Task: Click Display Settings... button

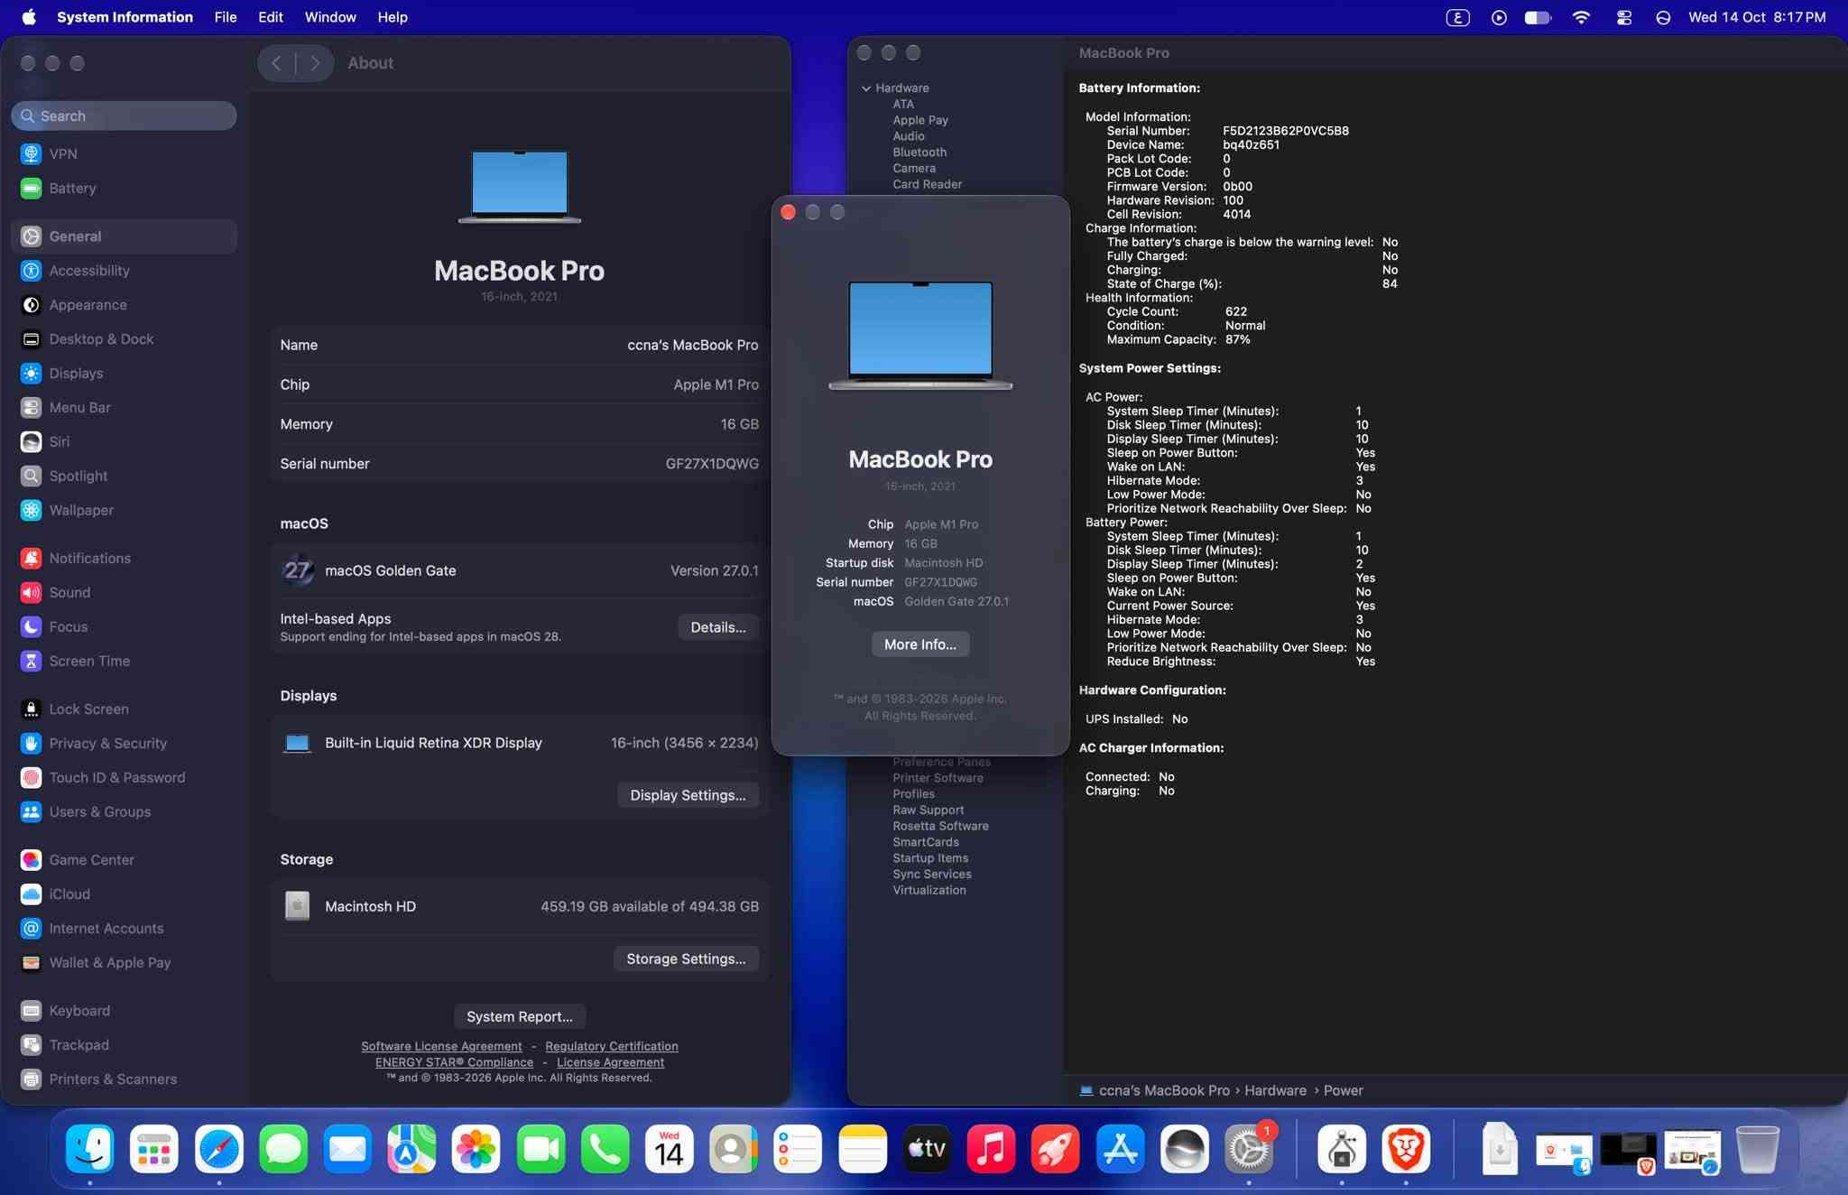Action: 688,795
